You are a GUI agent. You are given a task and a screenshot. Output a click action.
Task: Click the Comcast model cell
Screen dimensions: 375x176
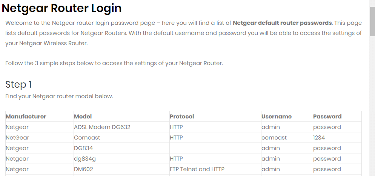pos(87,138)
